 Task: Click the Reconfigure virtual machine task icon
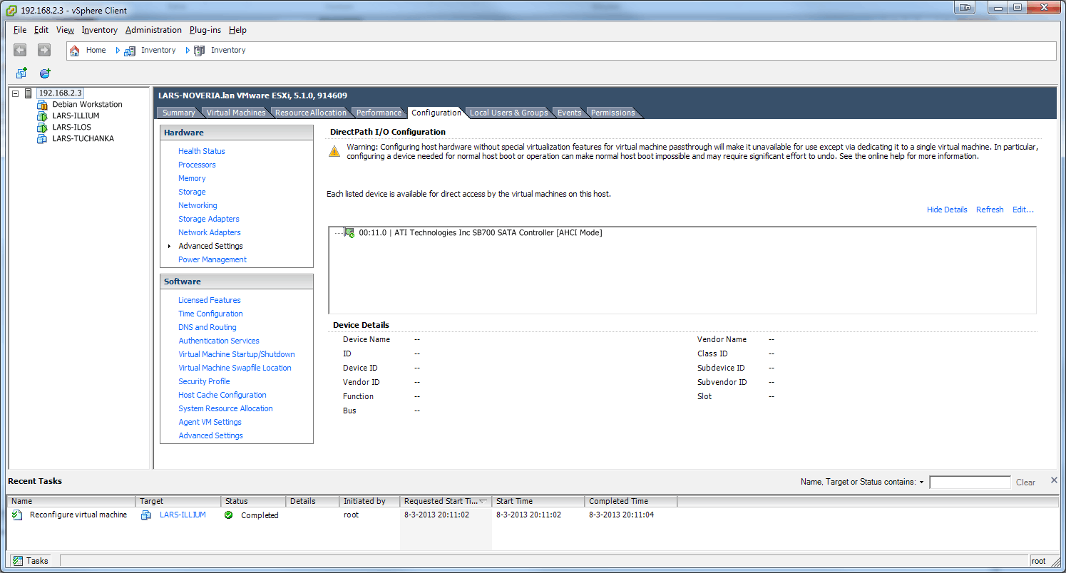click(18, 515)
